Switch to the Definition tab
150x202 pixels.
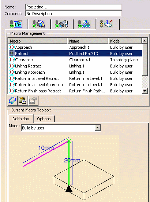click(21, 119)
